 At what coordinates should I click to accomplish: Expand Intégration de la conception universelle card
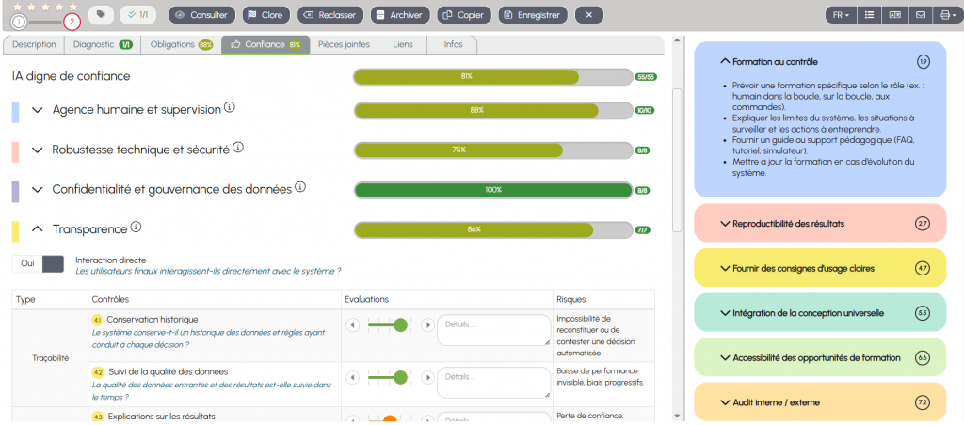point(725,313)
